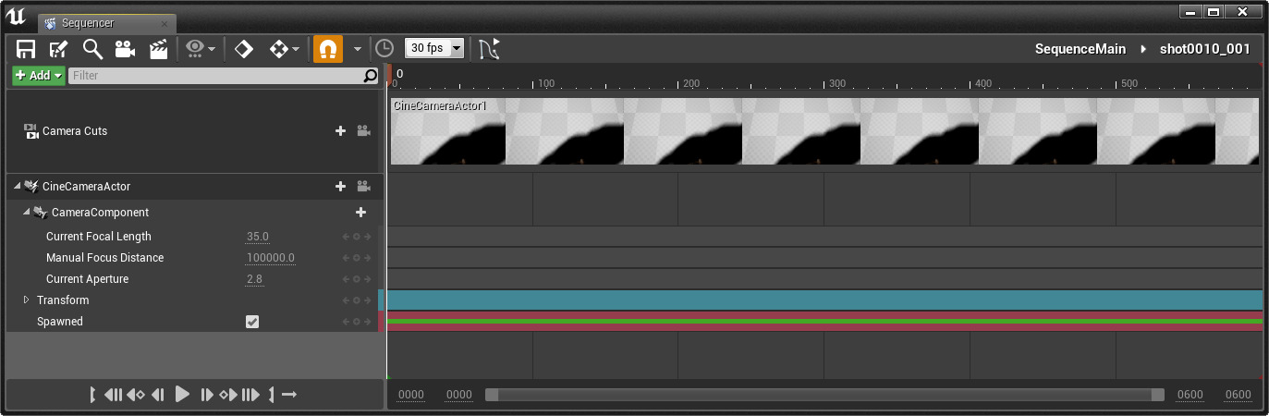This screenshot has height=416, width=1269.
Task: Open the eye view options dropdown
Action: pos(201,49)
